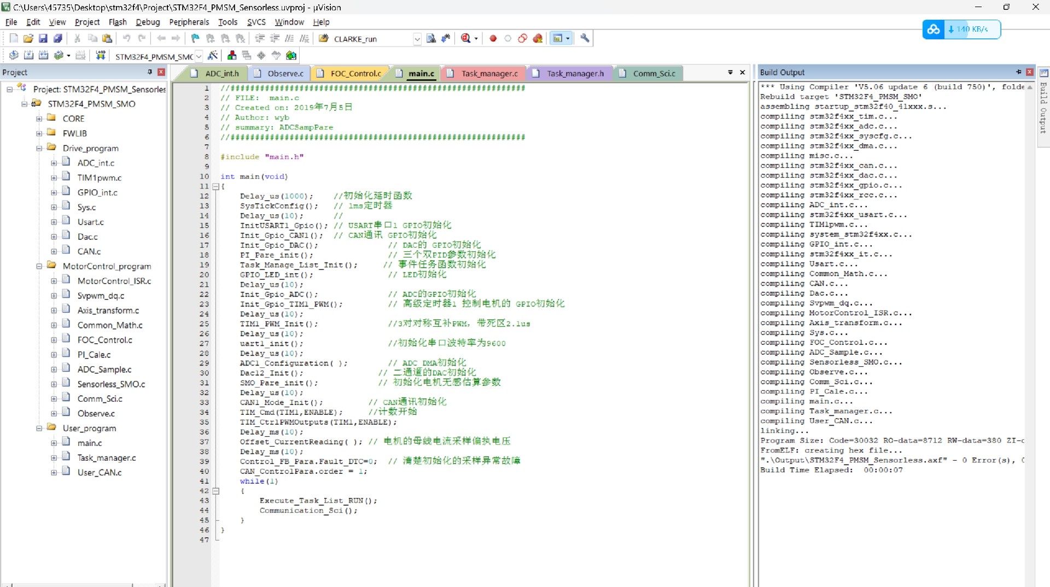Open Options for Target magic wand icon

click(x=213, y=55)
